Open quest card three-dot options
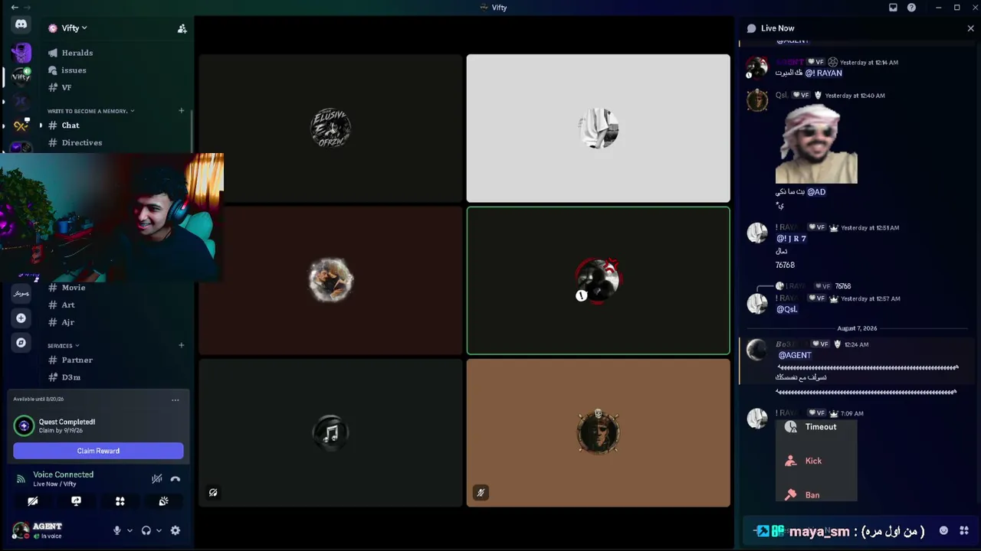 pos(176,400)
